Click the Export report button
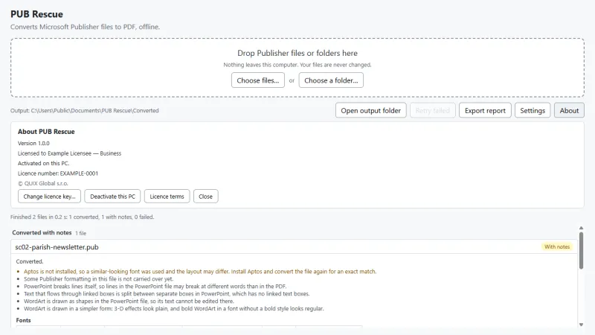The width and height of the screenshot is (595, 335). coord(485,110)
